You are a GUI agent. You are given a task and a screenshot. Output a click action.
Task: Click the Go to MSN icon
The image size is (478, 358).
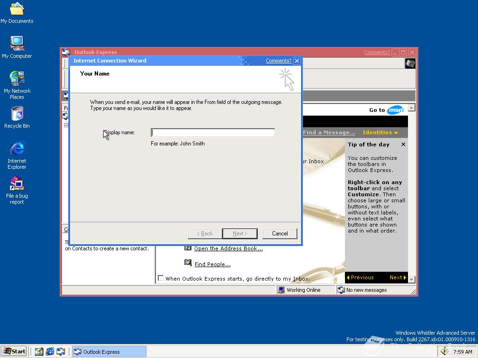tap(395, 110)
